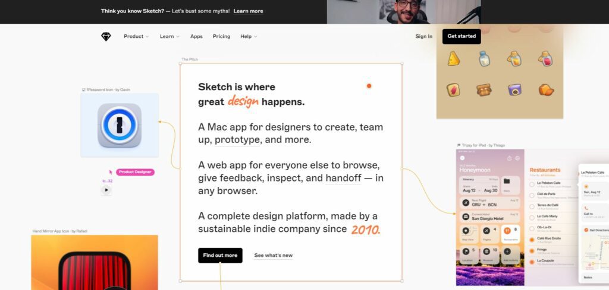Click the round close icon above Honeymoon
The height and width of the screenshot is (290, 609).
462,158
